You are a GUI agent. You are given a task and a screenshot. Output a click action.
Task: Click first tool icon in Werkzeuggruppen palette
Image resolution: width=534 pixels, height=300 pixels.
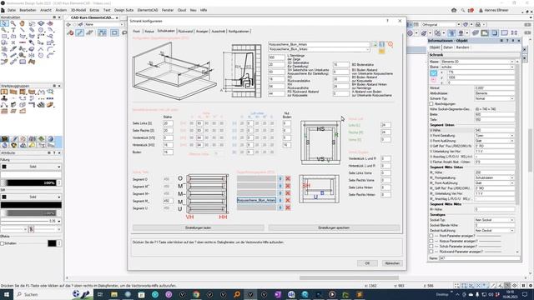point(4,92)
